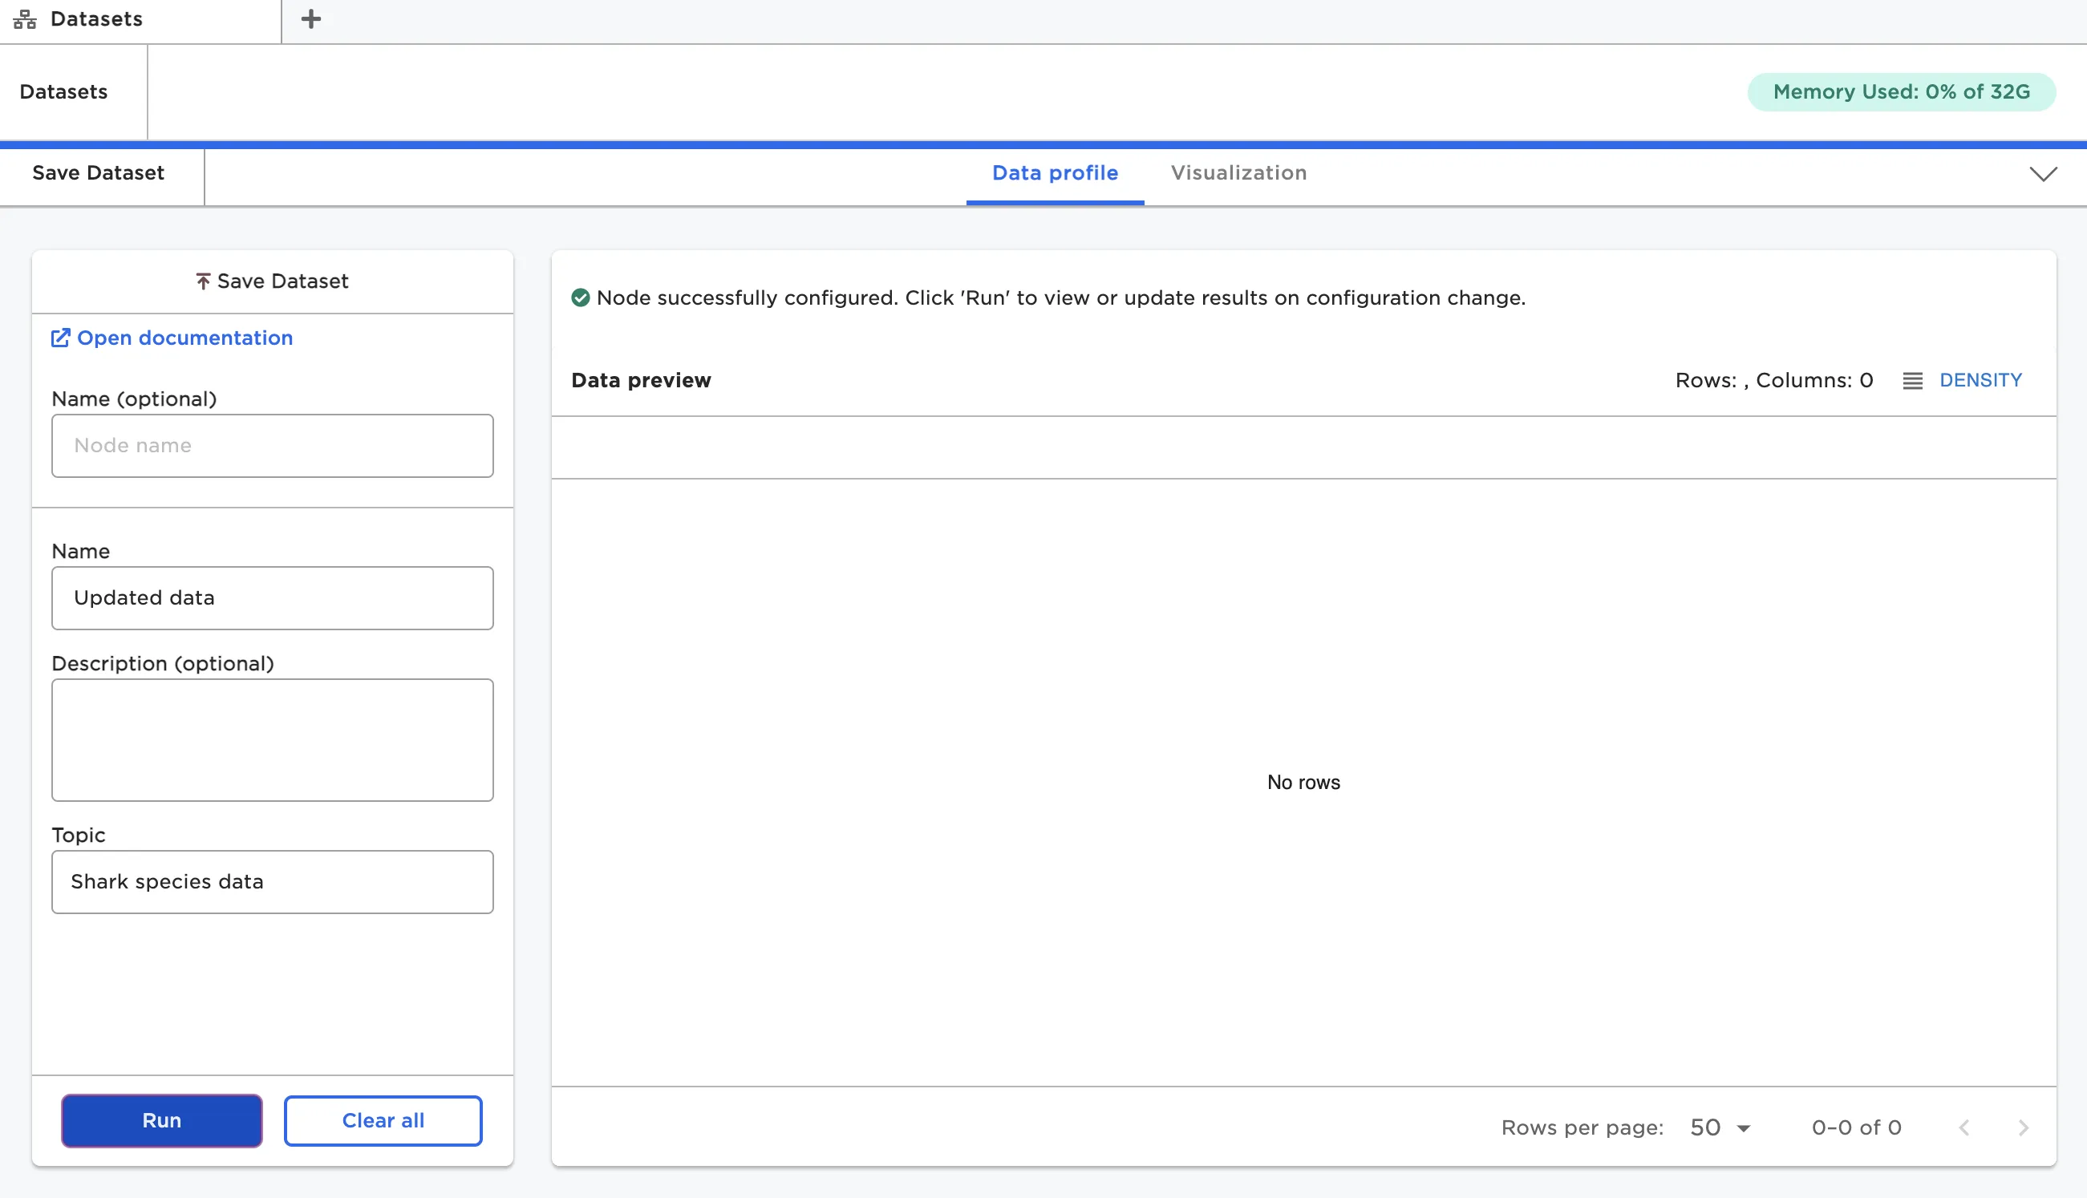Viewport: 2087px width, 1198px height.
Task: Open the Topic combo box
Action: click(x=273, y=882)
